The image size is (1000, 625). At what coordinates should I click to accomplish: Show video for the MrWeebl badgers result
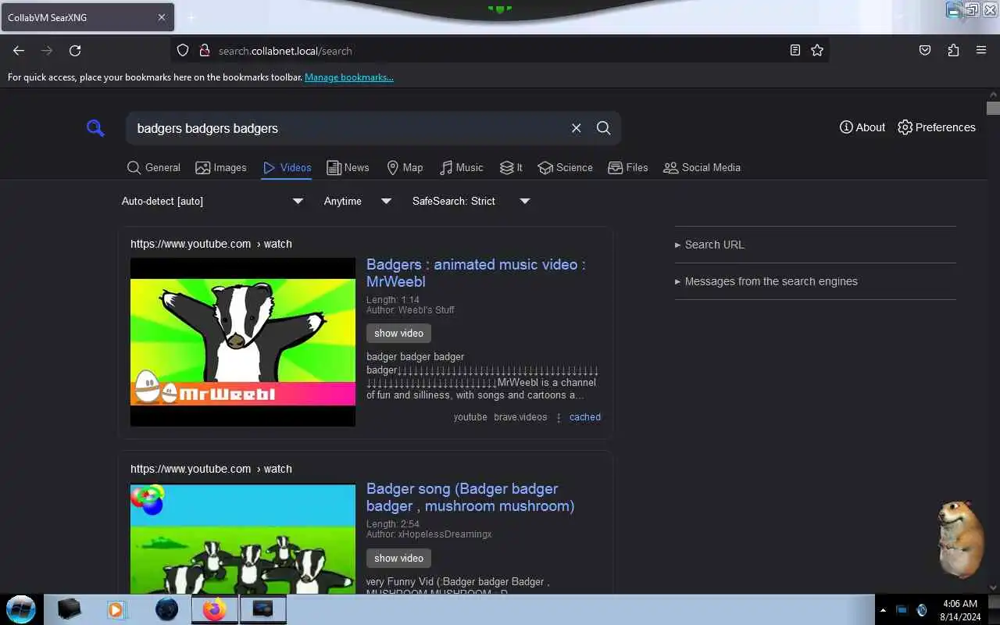[x=398, y=333]
